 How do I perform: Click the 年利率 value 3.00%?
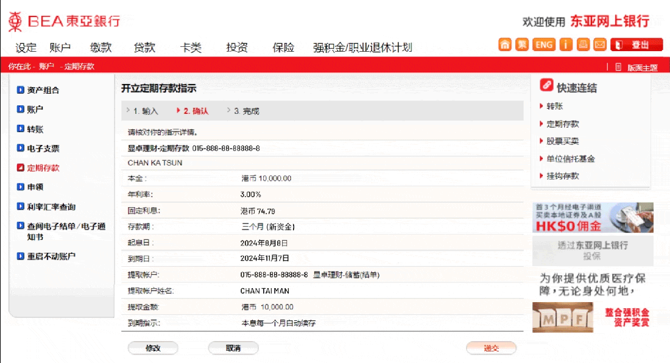click(x=250, y=194)
